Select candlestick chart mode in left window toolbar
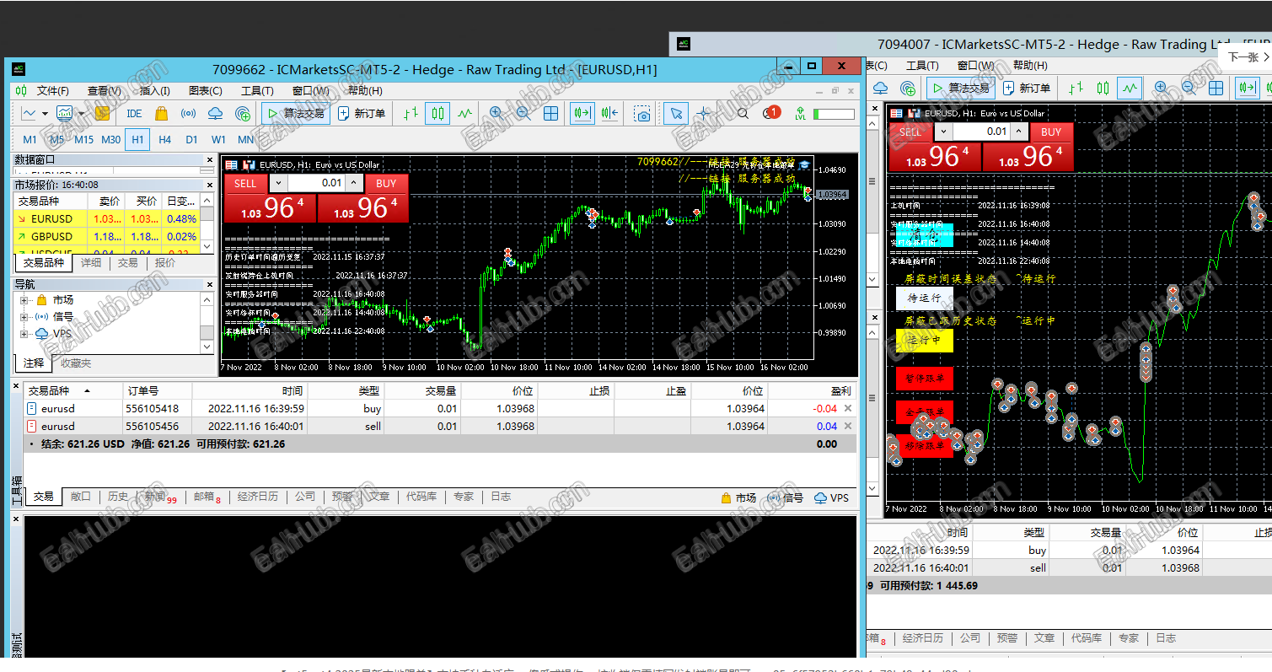Image resolution: width=1272 pixels, height=672 pixels. pyautogui.click(x=437, y=114)
